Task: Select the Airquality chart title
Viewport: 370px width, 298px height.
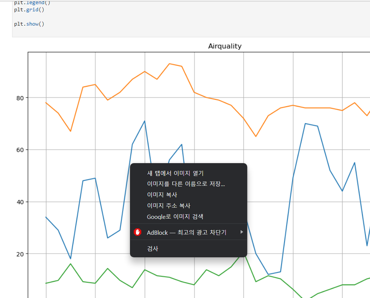Action: tap(224, 46)
